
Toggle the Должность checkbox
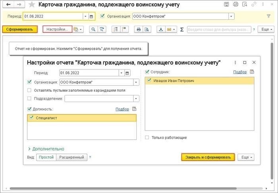[29, 109]
